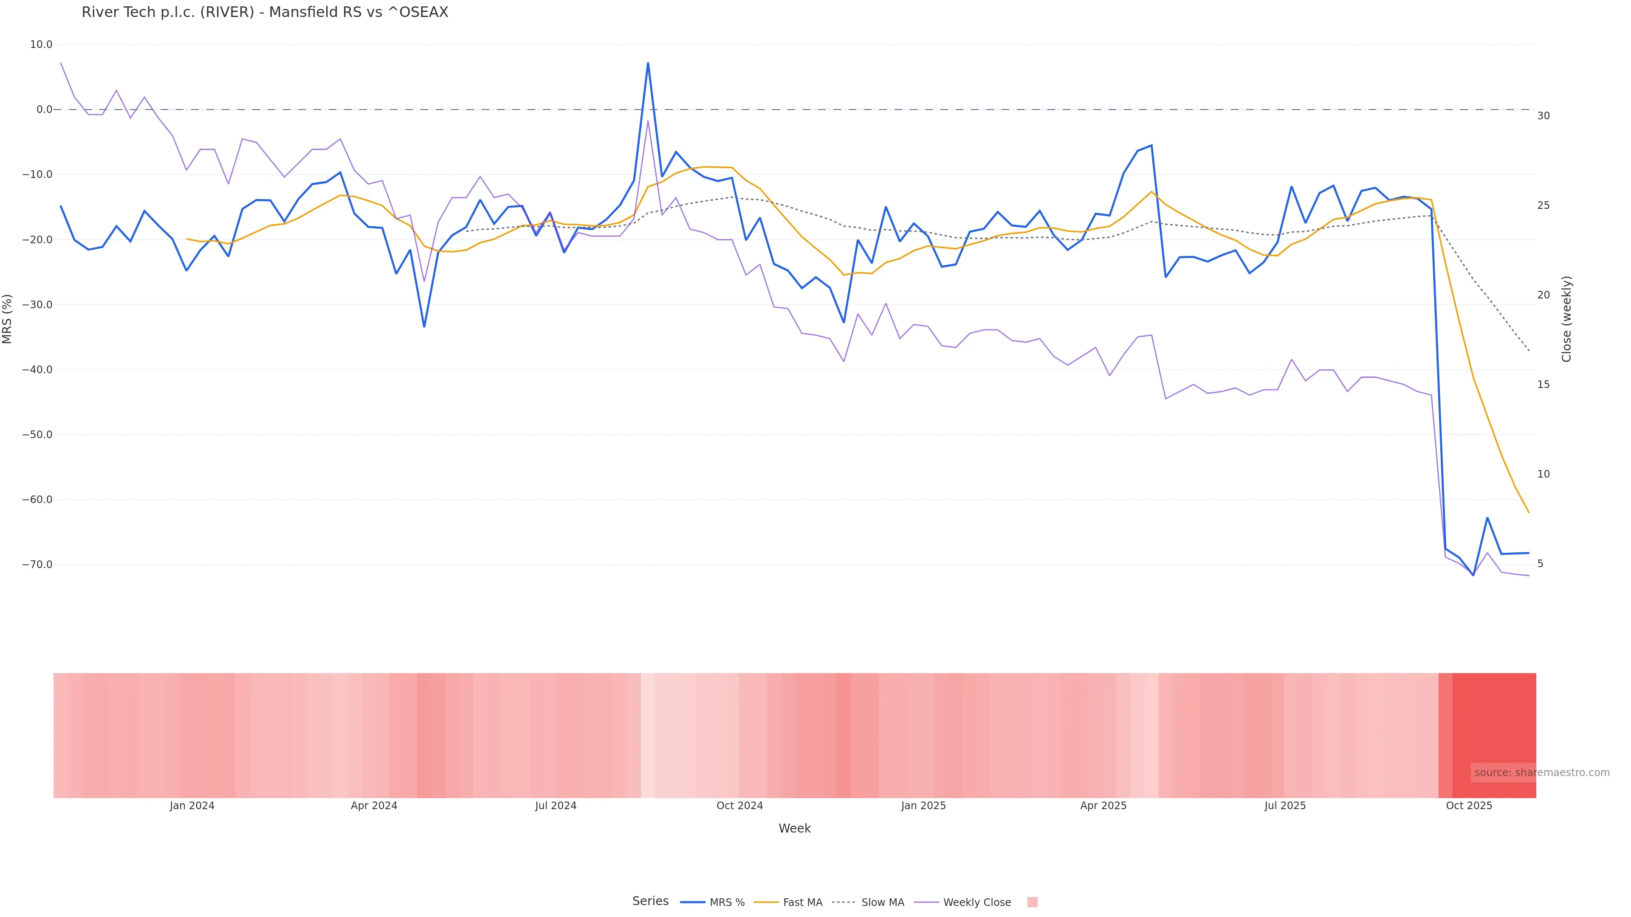Click the Week x-axis title
This screenshot has height=917, width=1631.
coord(795,828)
